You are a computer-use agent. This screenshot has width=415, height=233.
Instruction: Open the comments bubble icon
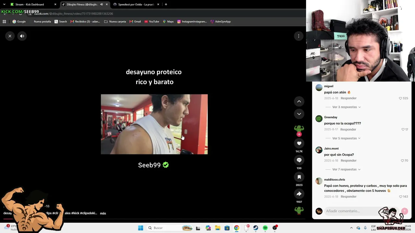coord(299,160)
